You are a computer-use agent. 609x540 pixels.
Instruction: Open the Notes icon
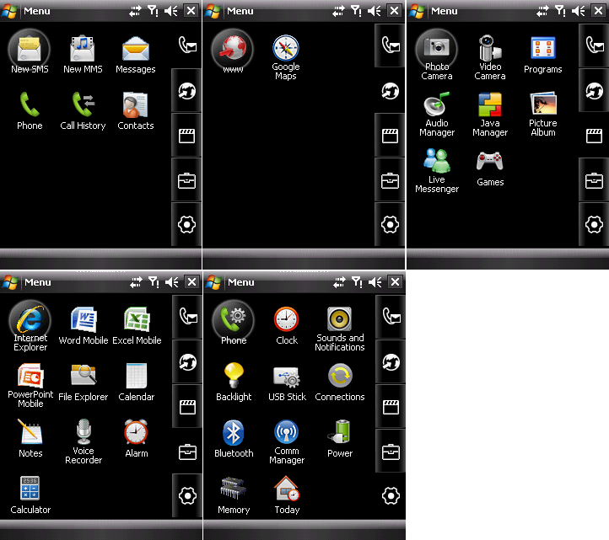pos(30,432)
